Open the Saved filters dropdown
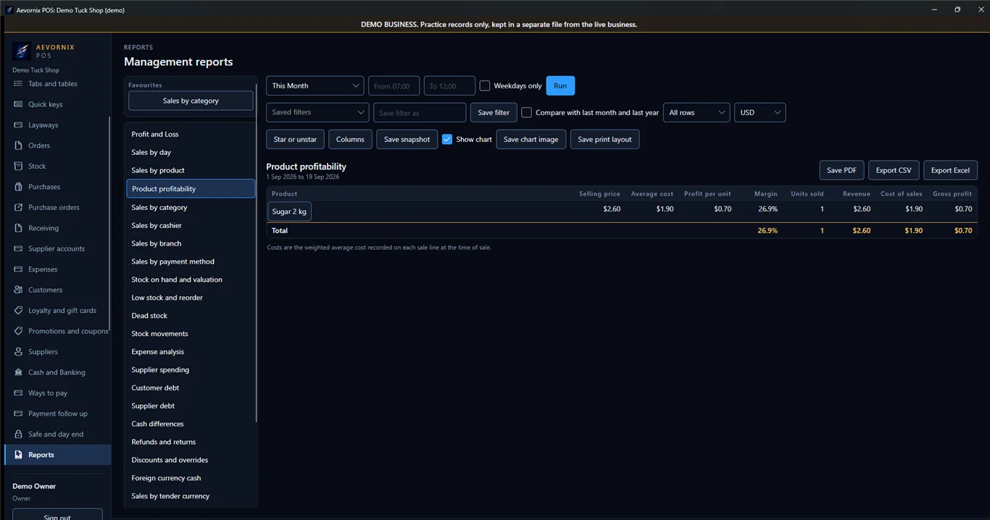The width and height of the screenshot is (990, 520). click(x=317, y=112)
